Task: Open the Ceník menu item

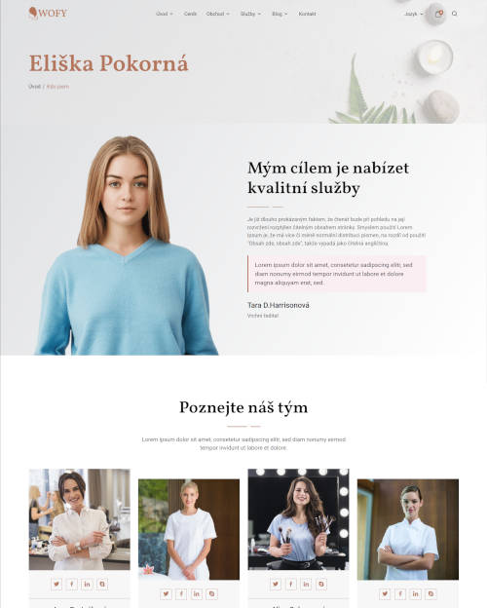Action: pyautogui.click(x=190, y=14)
